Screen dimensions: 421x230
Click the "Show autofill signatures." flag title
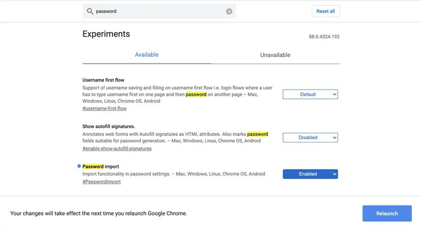[x=108, y=126]
